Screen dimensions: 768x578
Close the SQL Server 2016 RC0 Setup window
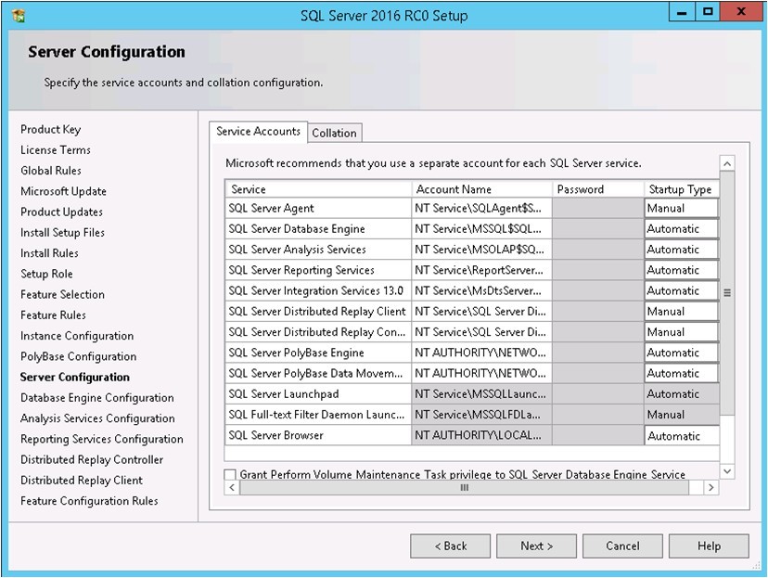tap(741, 12)
